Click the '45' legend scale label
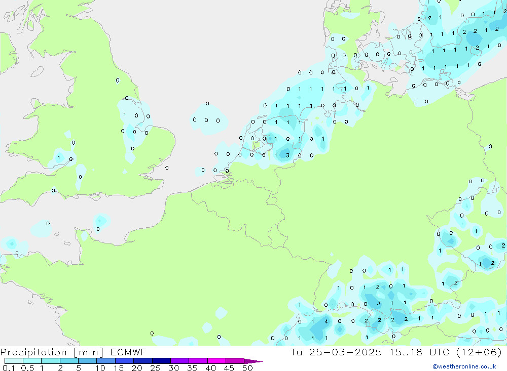Viewport: 507px width, 371px height. pyautogui.click(x=229, y=368)
